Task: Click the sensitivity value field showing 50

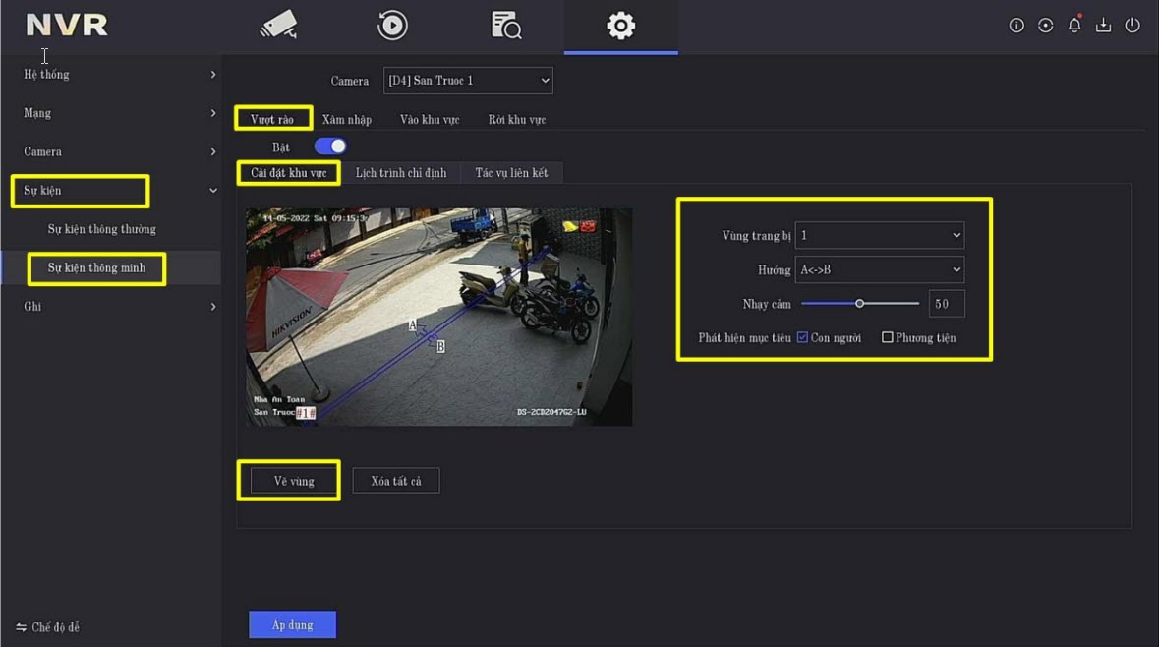Action: [x=946, y=304]
